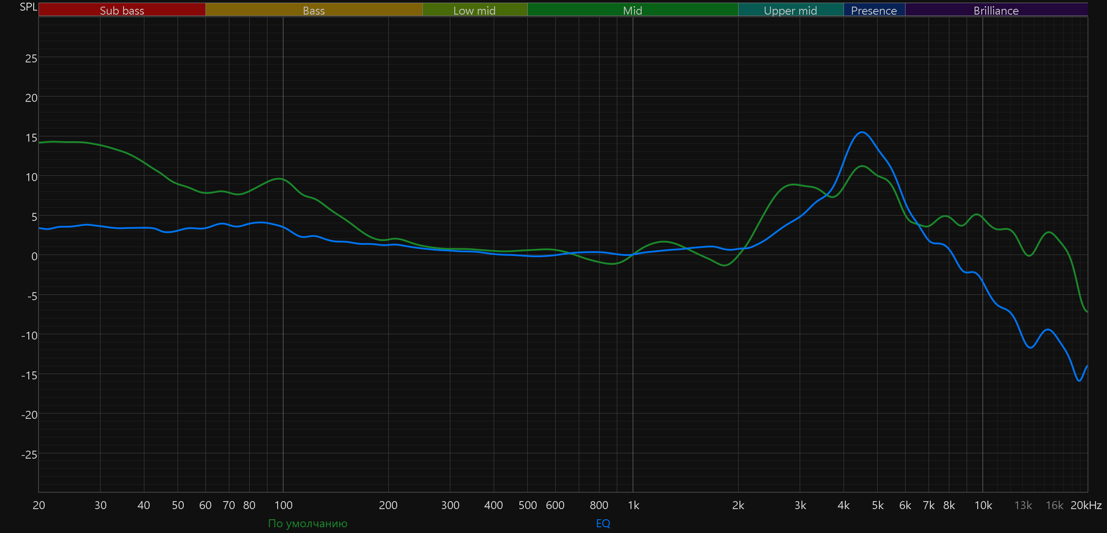
Task: Click the -25 dB level label
Action: tap(29, 454)
